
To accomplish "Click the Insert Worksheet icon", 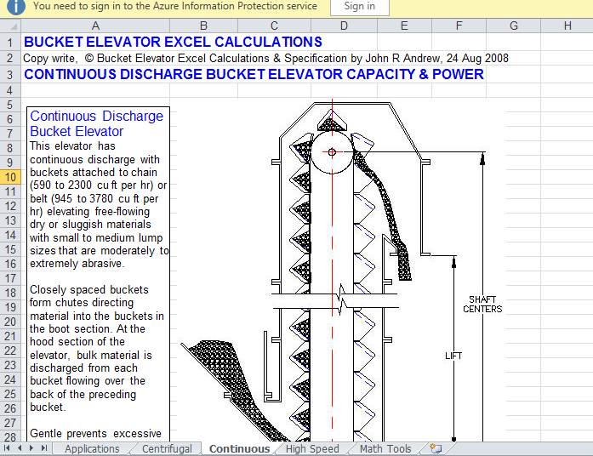I will point(436,448).
